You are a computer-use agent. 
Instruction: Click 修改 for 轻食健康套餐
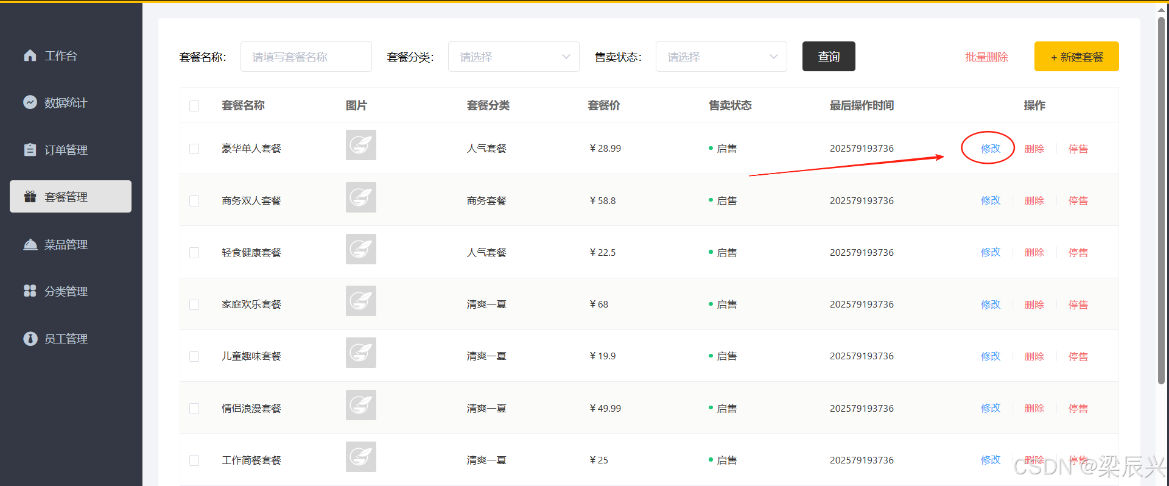991,252
